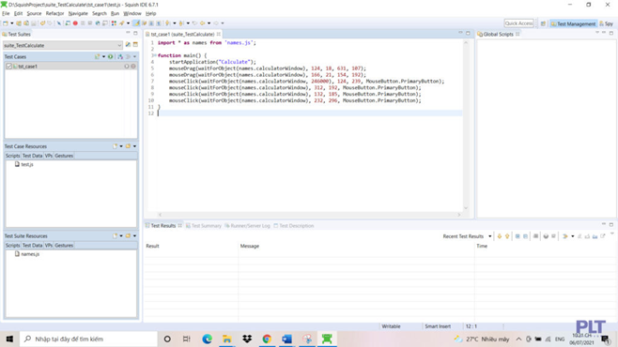Open the suite_TestCalculate suite dropdown
This screenshot has height=347, width=618.
63,45
